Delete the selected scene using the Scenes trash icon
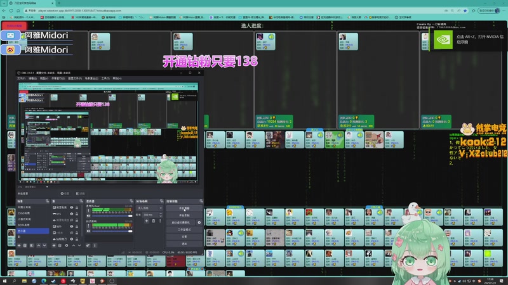This screenshot has width=508, height=285. click(25, 246)
